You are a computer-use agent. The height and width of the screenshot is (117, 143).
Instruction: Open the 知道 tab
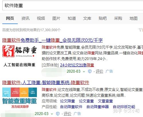pyautogui.click(x=72, y=18)
